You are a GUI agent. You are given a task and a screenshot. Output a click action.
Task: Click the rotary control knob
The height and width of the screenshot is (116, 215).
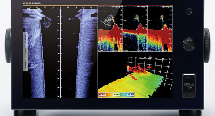[x=189, y=44]
